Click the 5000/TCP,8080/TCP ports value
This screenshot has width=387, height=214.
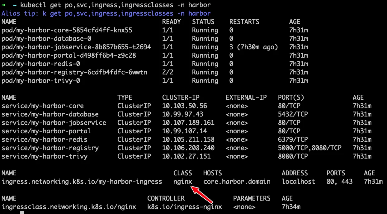click(x=309, y=148)
